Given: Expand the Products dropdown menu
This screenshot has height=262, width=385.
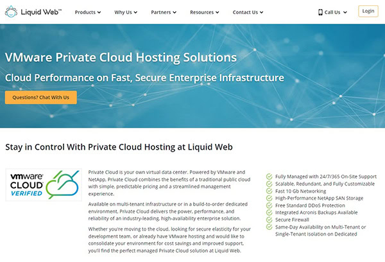Looking at the screenshot, I should (89, 12).
